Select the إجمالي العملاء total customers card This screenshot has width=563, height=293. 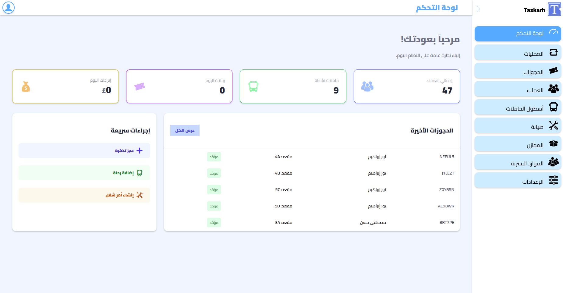[406, 86]
